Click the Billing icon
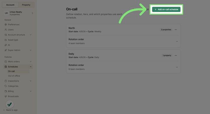This screenshot has height=114, width=210. pos(6,91)
